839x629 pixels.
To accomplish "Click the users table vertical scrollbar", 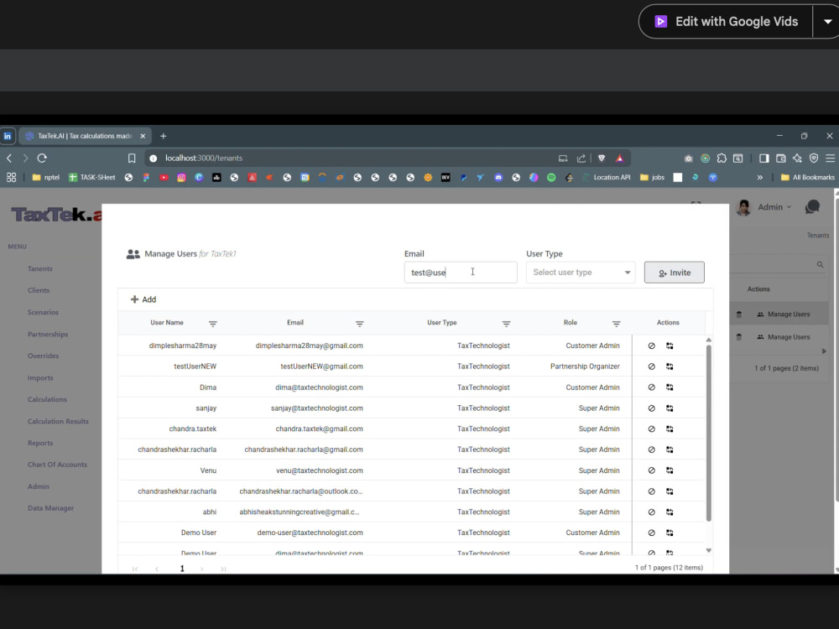I will point(708,434).
